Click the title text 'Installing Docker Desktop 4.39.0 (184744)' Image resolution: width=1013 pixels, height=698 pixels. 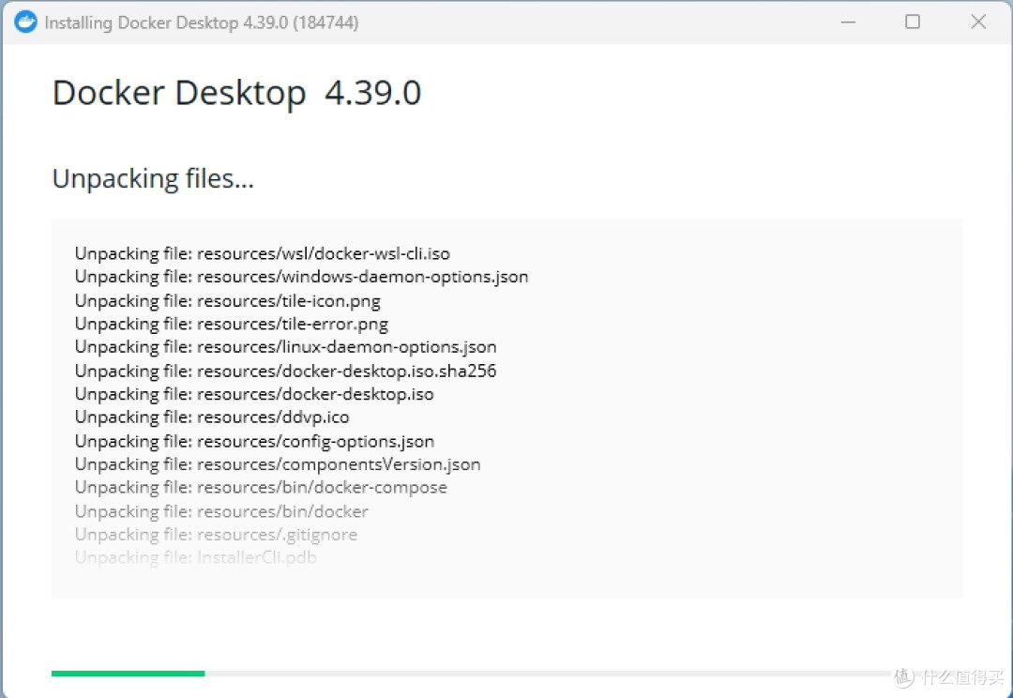(202, 23)
